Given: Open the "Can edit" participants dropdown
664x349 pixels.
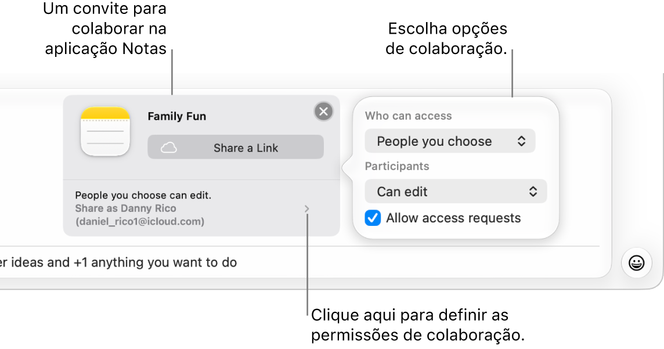Looking at the screenshot, I should [456, 192].
